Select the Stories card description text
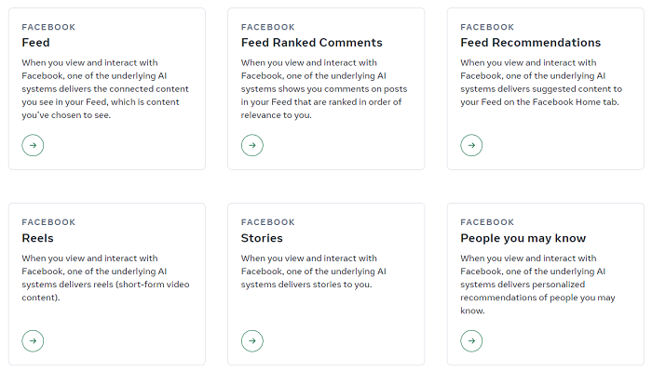Viewport: 652px width, 371px height. (x=314, y=271)
